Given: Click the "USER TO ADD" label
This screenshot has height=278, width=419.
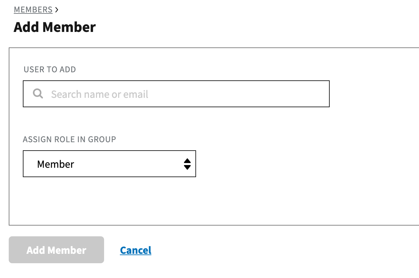Looking at the screenshot, I should pos(50,70).
